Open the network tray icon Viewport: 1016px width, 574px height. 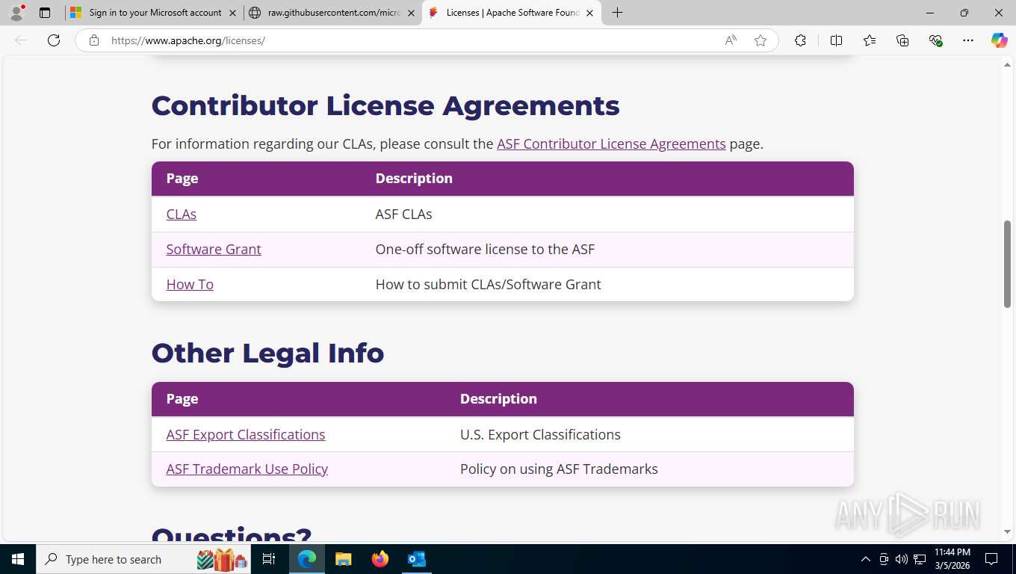[920, 559]
